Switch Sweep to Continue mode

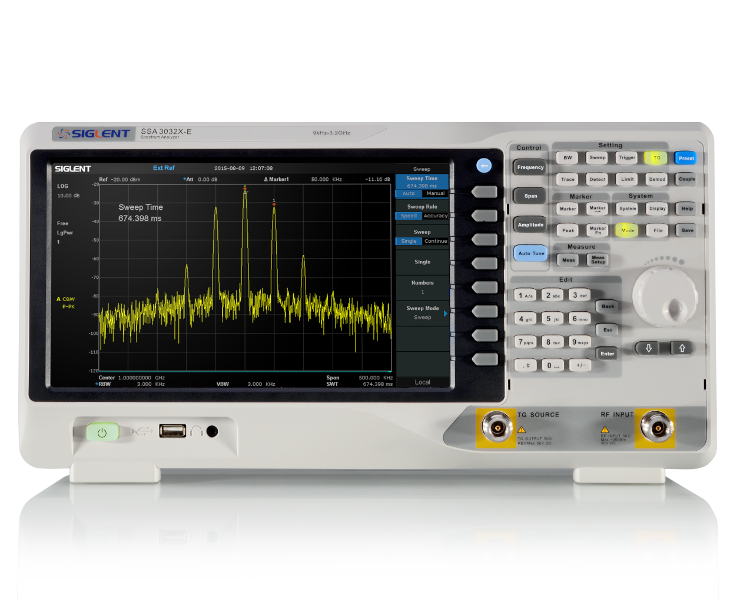[x=436, y=242]
